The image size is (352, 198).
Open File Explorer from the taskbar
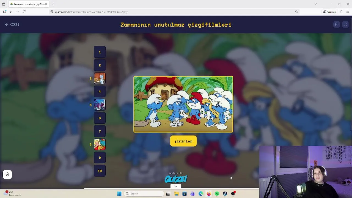pyautogui.click(x=176, y=194)
